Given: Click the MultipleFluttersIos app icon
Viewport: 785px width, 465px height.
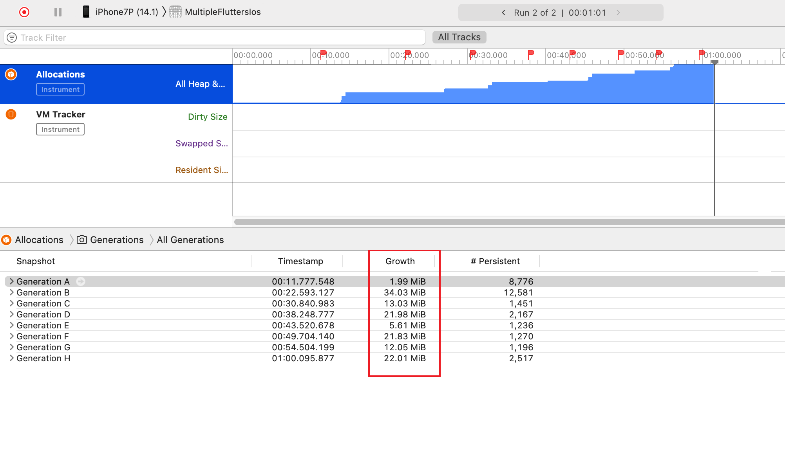Looking at the screenshot, I should point(175,12).
